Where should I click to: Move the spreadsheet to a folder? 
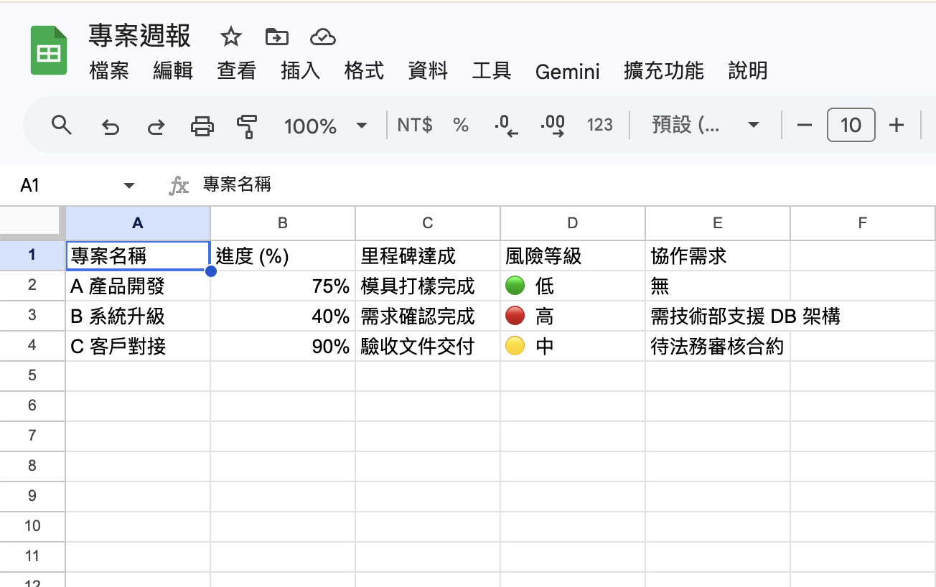(x=276, y=36)
